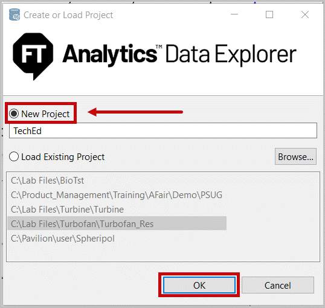Image resolution: width=325 pixels, height=308 pixels.
Task: Click the Load Existing Project label text
Action: 63,157
